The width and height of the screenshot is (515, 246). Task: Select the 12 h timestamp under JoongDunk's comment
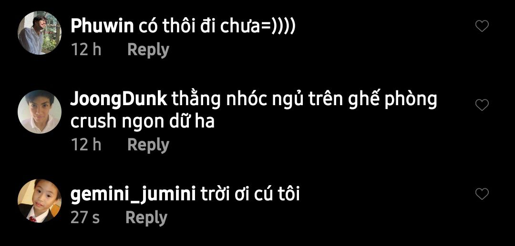(x=86, y=145)
